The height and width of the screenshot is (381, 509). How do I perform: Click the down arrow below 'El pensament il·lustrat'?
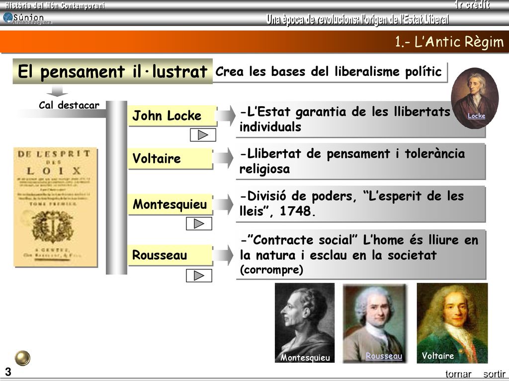[57, 91]
